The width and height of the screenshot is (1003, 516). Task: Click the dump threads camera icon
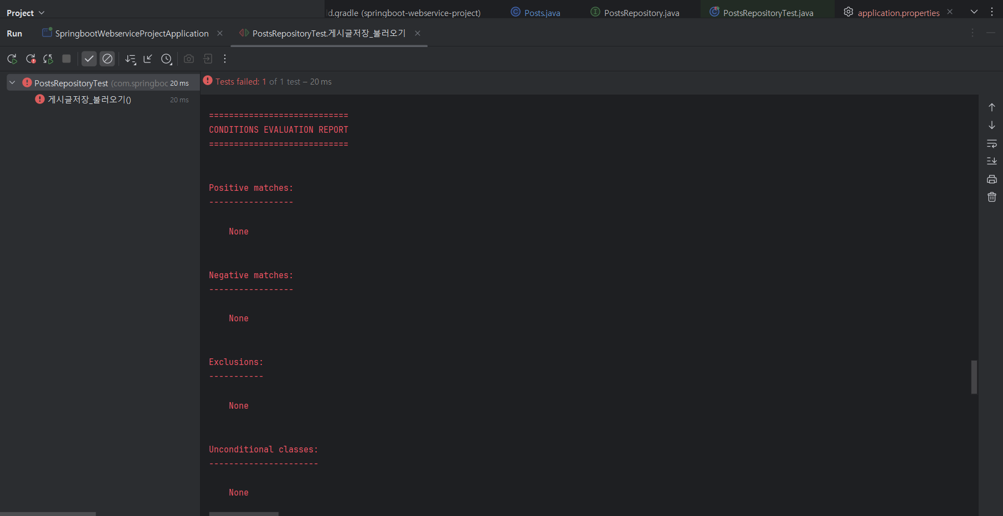pyautogui.click(x=189, y=59)
